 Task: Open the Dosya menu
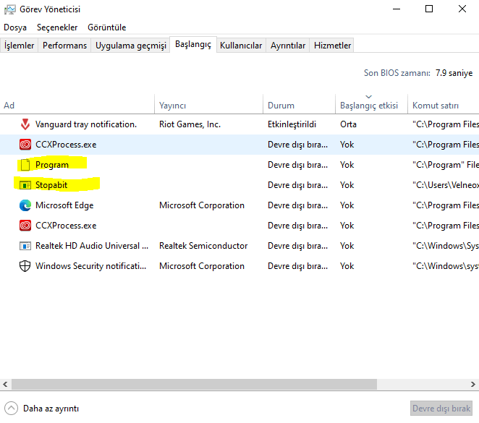point(15,27)
